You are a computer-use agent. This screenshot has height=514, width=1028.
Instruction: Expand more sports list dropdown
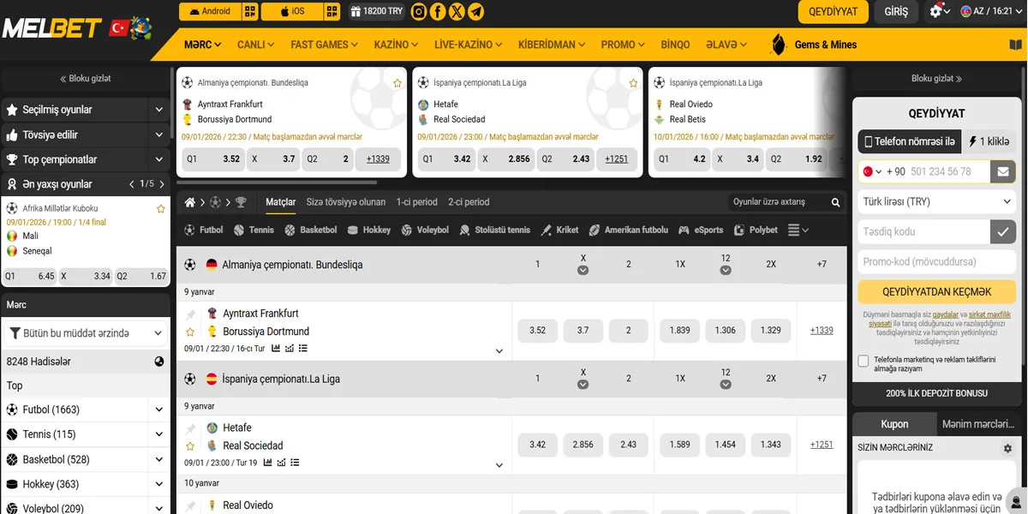click(x=798, y=230)
